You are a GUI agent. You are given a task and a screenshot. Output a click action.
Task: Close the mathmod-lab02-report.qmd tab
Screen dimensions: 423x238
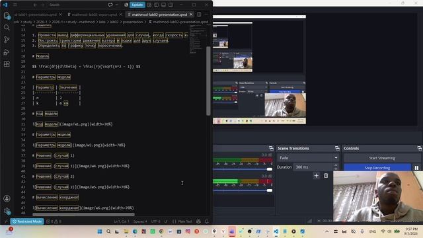[x=120, y=15]
